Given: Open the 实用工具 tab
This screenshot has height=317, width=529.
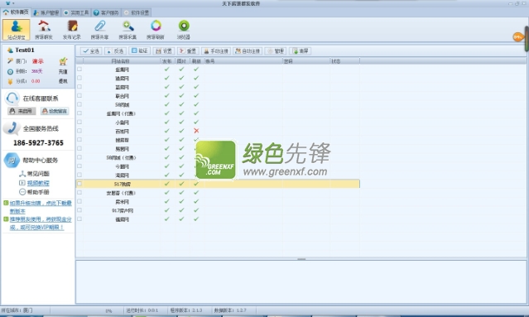Looking at the screenshot, I should coord(76,12).
